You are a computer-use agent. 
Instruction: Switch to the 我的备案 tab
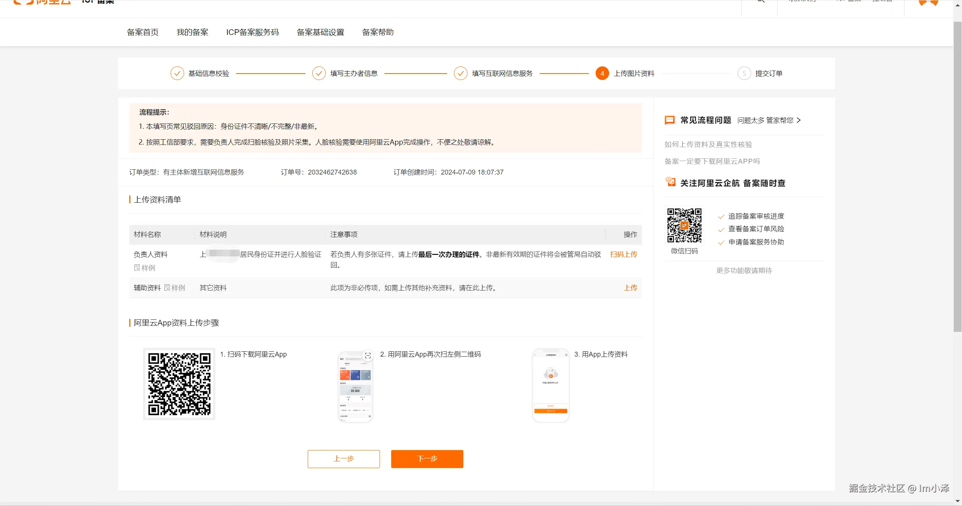pos(192,32)
